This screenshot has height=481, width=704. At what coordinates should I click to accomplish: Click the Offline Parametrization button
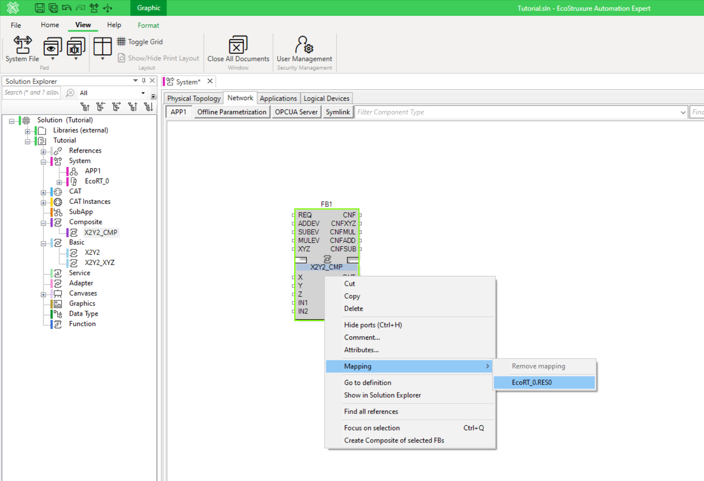tap(232, 112)
